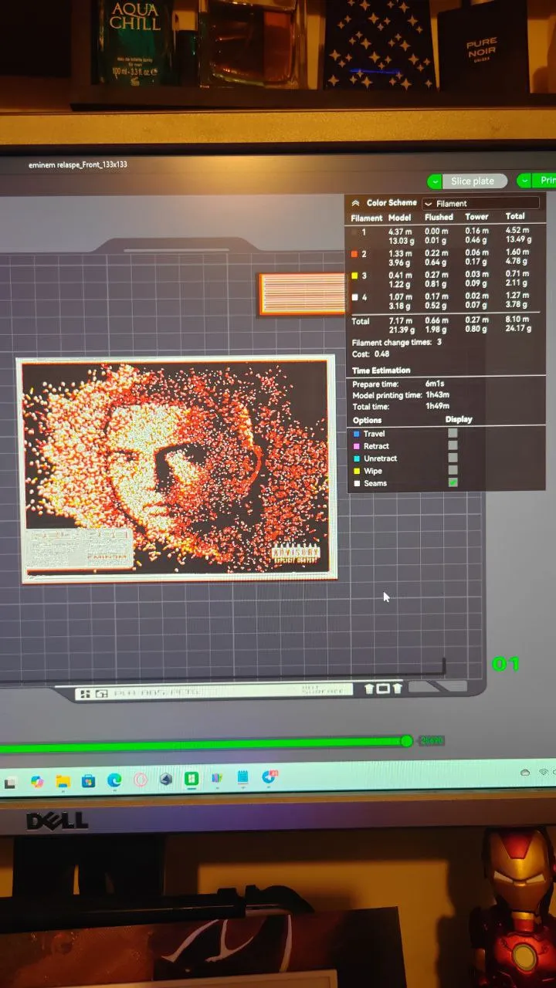
Task: Click the 'Cost: 0.48' text
Action: (x=371, y=354)
